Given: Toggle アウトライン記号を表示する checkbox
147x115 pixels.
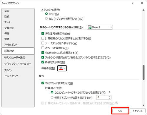Looking at the screenshot, I should point(43,57).
